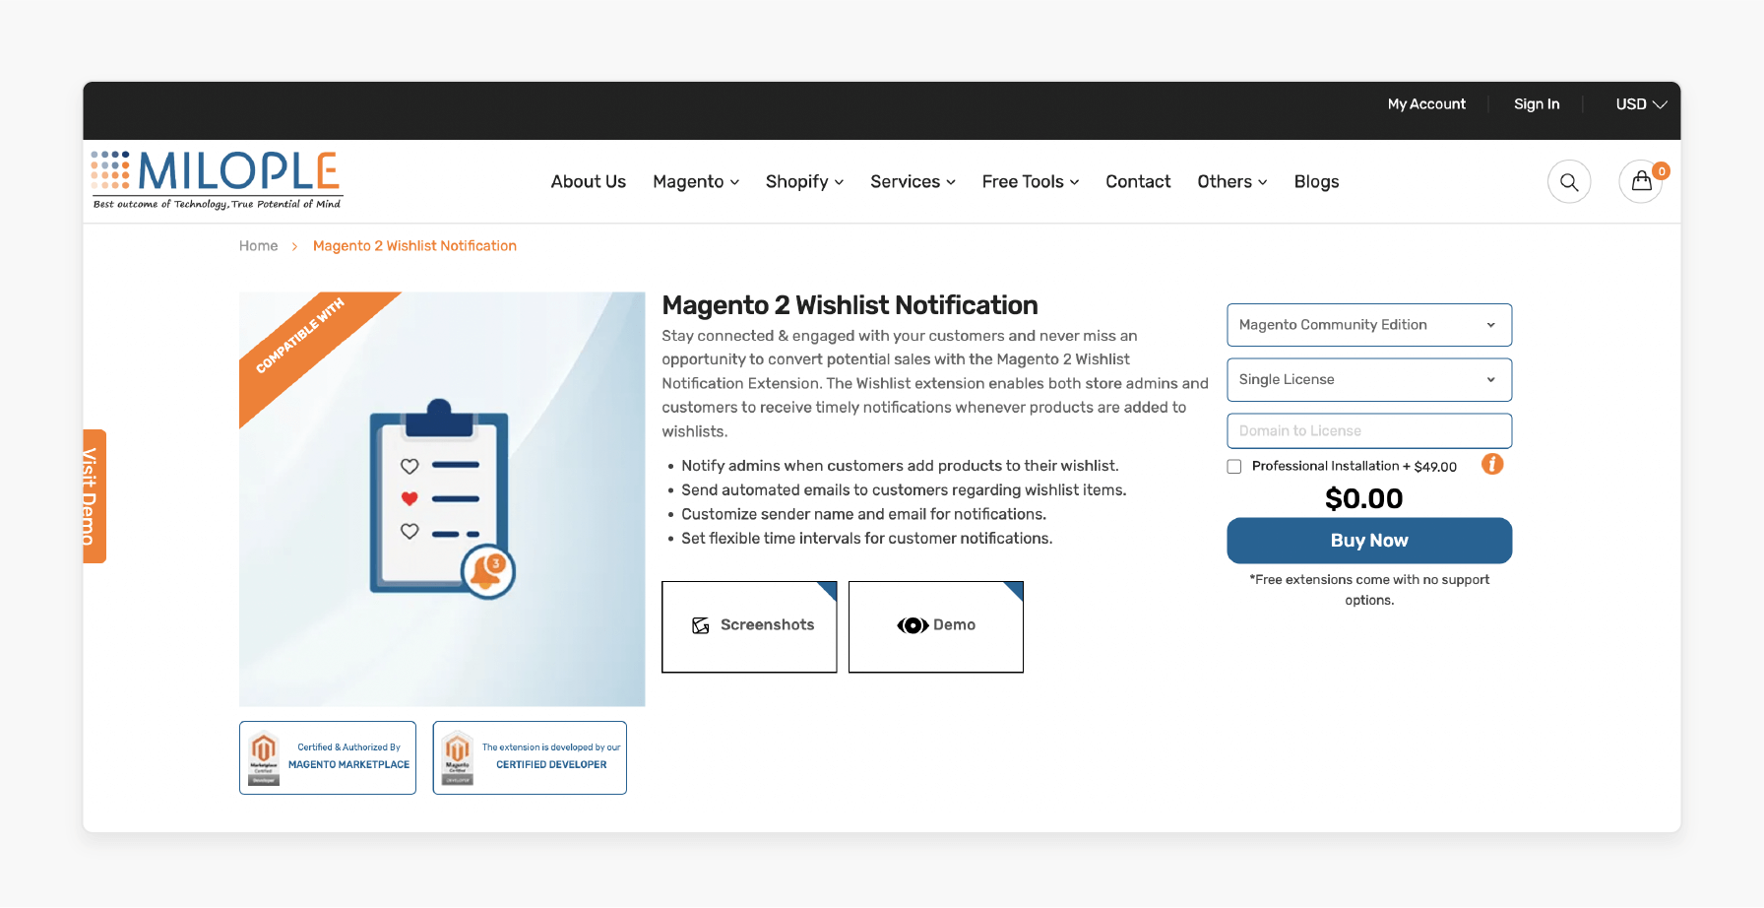Click the Sign In link
1764x908 pixels.
(x=1537, y=104)
